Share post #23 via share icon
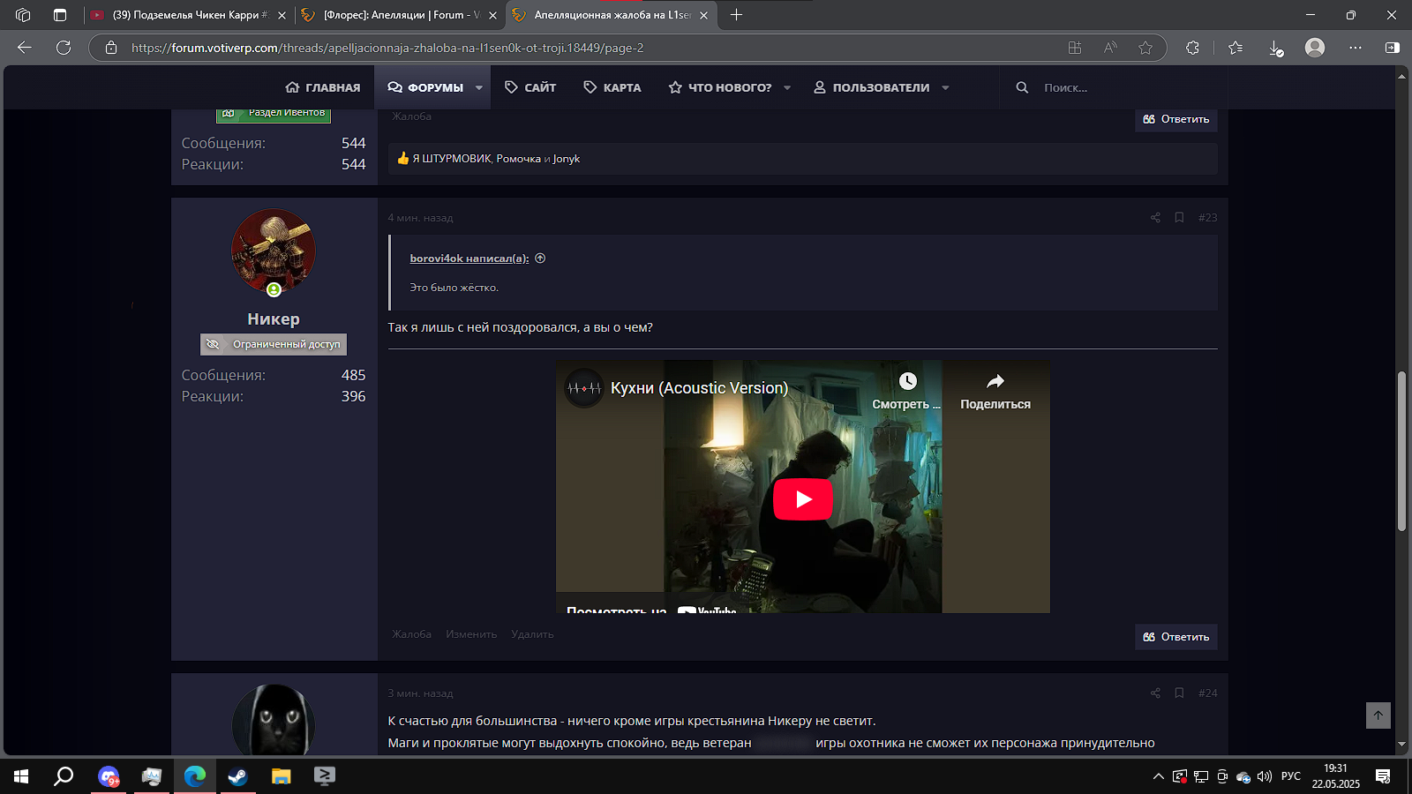This screenshot has width=1412, height=794. tap(1155, 217)
